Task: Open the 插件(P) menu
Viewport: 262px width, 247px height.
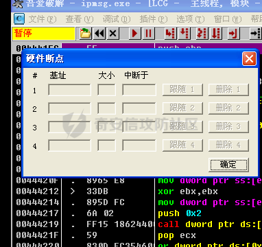Action: click(154, 19)
